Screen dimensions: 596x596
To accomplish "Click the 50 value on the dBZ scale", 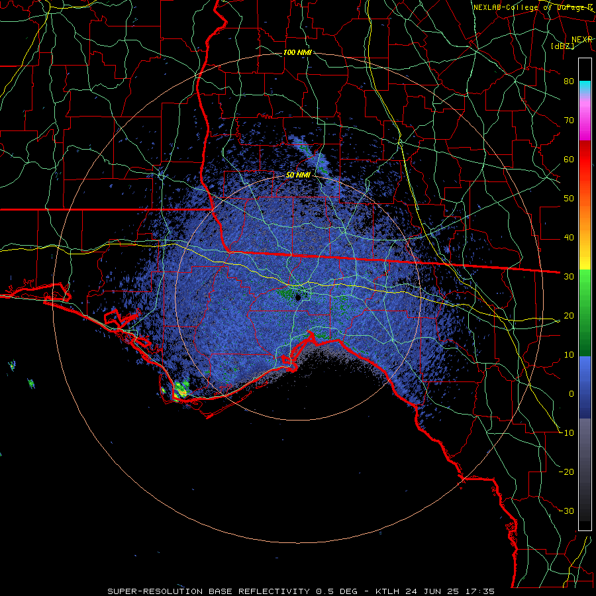I will point(569,199).
